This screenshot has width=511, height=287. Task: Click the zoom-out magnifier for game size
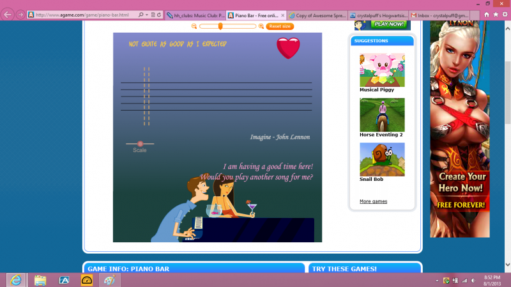click(x=194, y=26)
